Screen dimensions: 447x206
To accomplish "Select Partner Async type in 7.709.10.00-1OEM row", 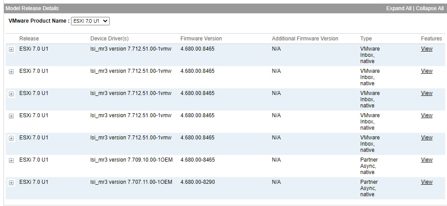I will pos(369,166).
